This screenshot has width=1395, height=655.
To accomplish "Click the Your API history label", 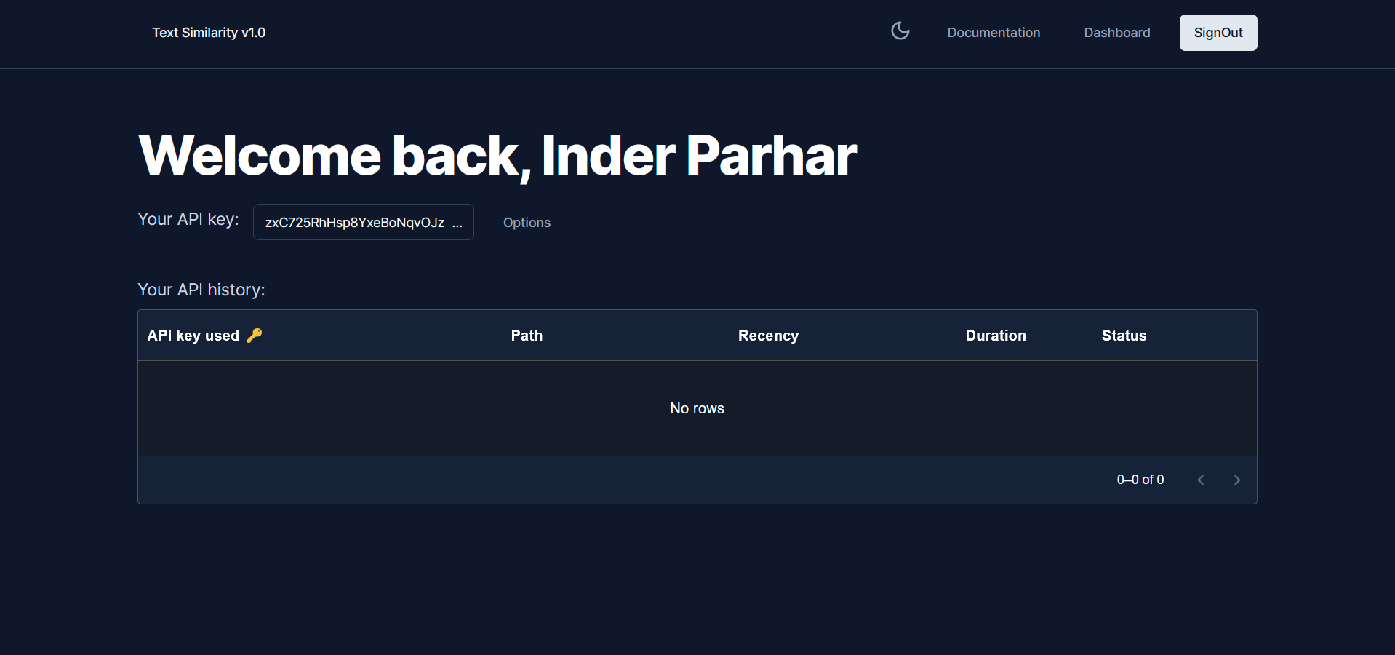I will click(x=201, y=290).
